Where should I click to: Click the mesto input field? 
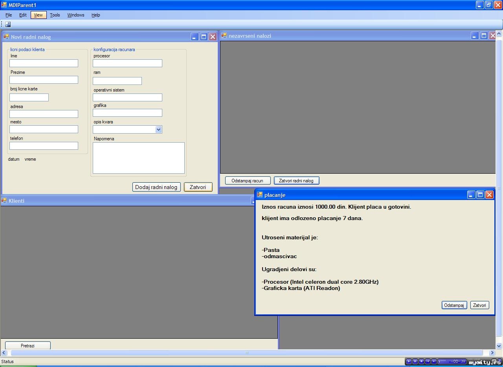[44, 129]
